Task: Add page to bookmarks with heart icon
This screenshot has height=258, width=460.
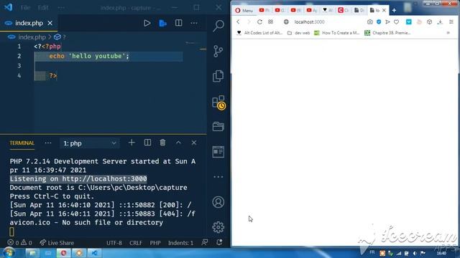Action: 396,22
